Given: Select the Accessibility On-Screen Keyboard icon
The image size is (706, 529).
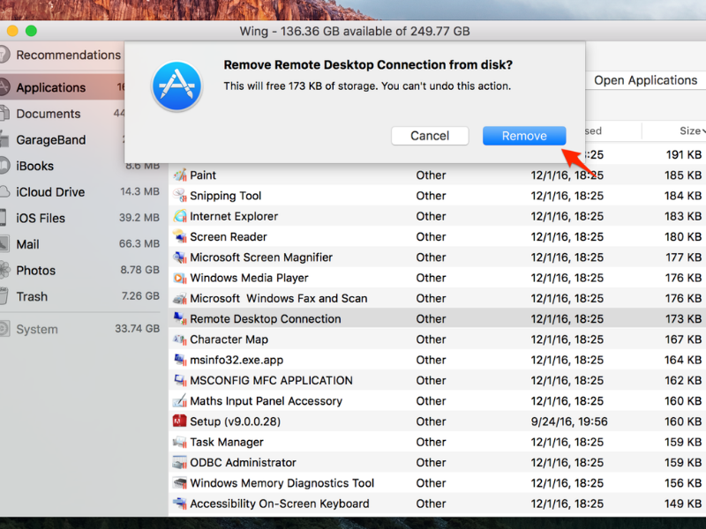Looking at the screenshot, I should [x=180, y=503].
